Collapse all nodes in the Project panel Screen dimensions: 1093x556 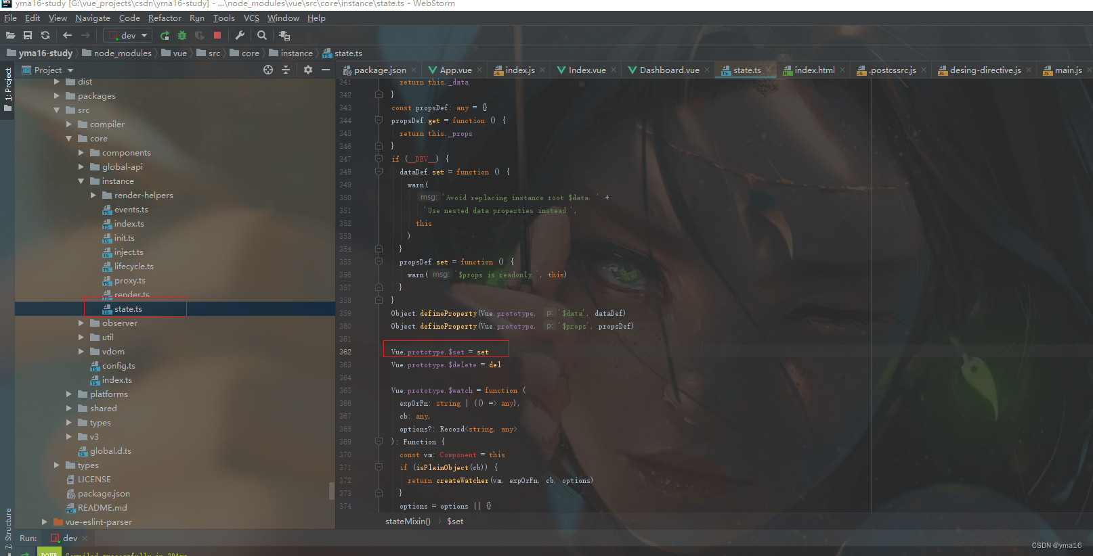(x=286, y=70)
